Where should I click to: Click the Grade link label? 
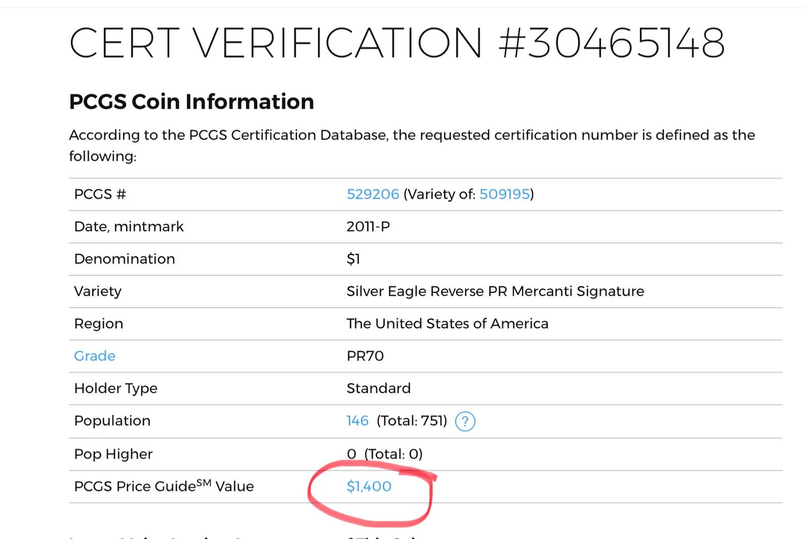[95, 356]
